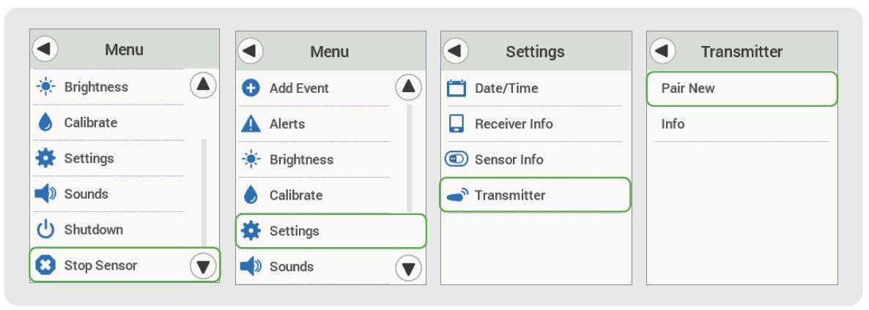Choose Settings in the second Menu screen
Image resolution: width=869 pixels, height=310 pixels.
[x=331, y=231]
